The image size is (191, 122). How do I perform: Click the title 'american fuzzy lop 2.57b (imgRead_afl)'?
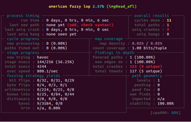93,6
